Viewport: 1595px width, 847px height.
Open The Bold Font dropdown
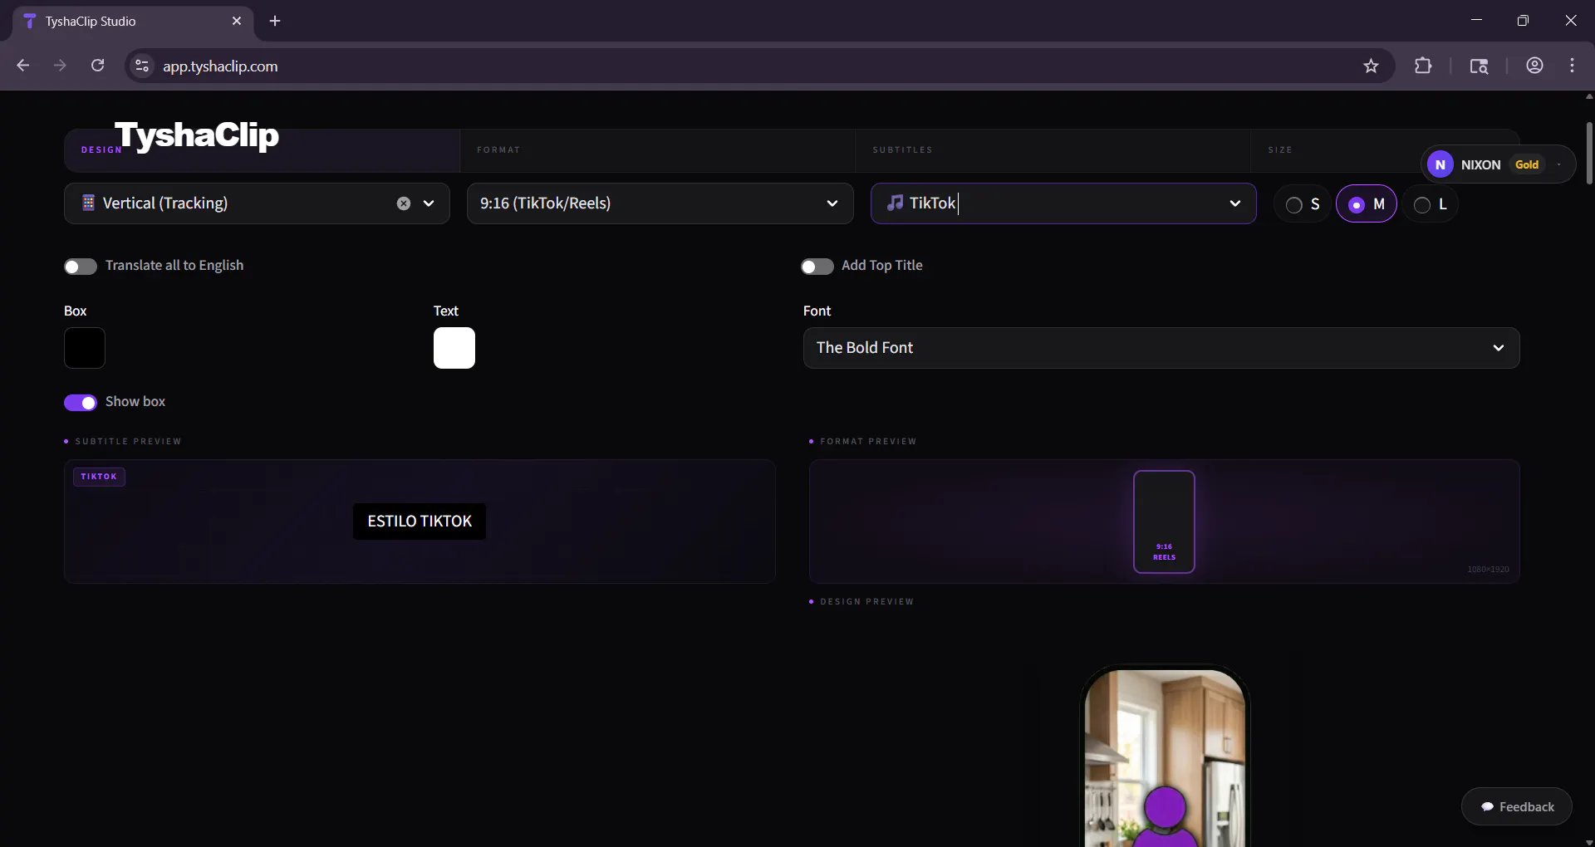point(1161,348)
